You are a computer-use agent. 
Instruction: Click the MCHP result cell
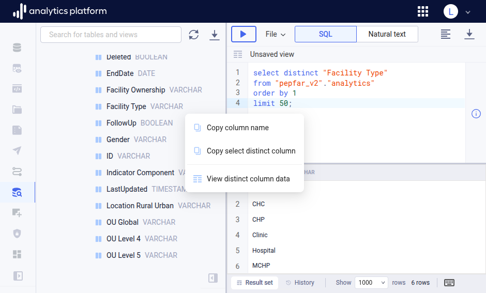(x=261, y=266)
